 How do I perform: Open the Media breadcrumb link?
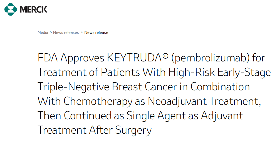point(43,33)
